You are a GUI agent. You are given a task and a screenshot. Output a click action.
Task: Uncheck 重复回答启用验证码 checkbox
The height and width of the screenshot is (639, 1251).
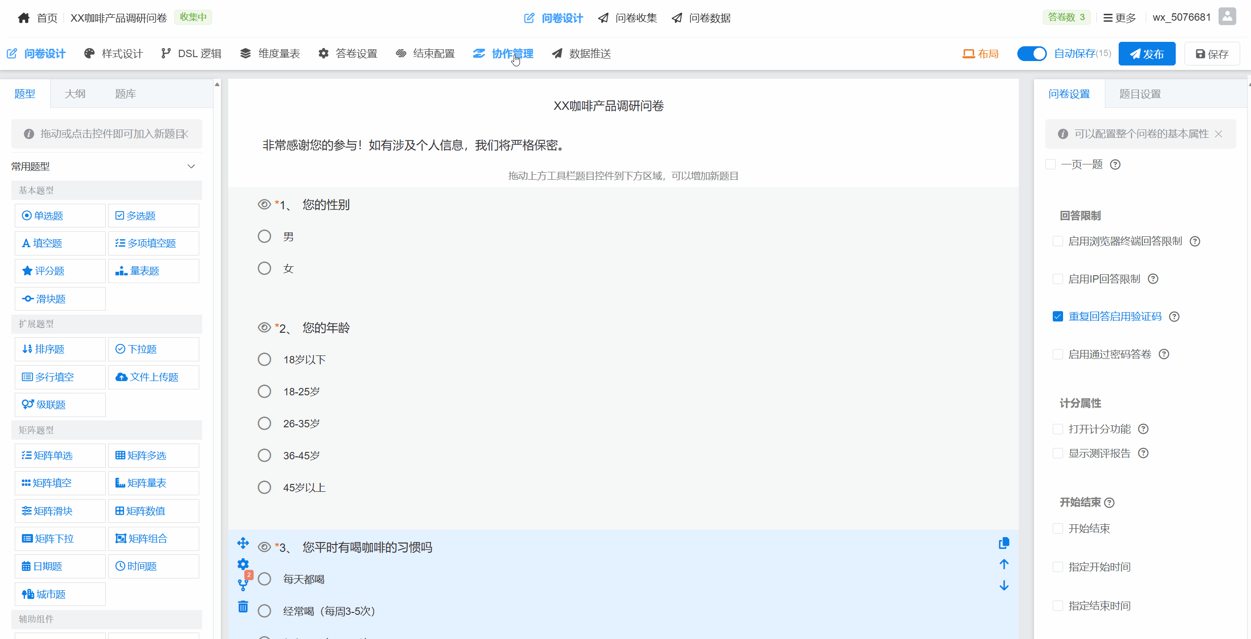pos(1058,317)
